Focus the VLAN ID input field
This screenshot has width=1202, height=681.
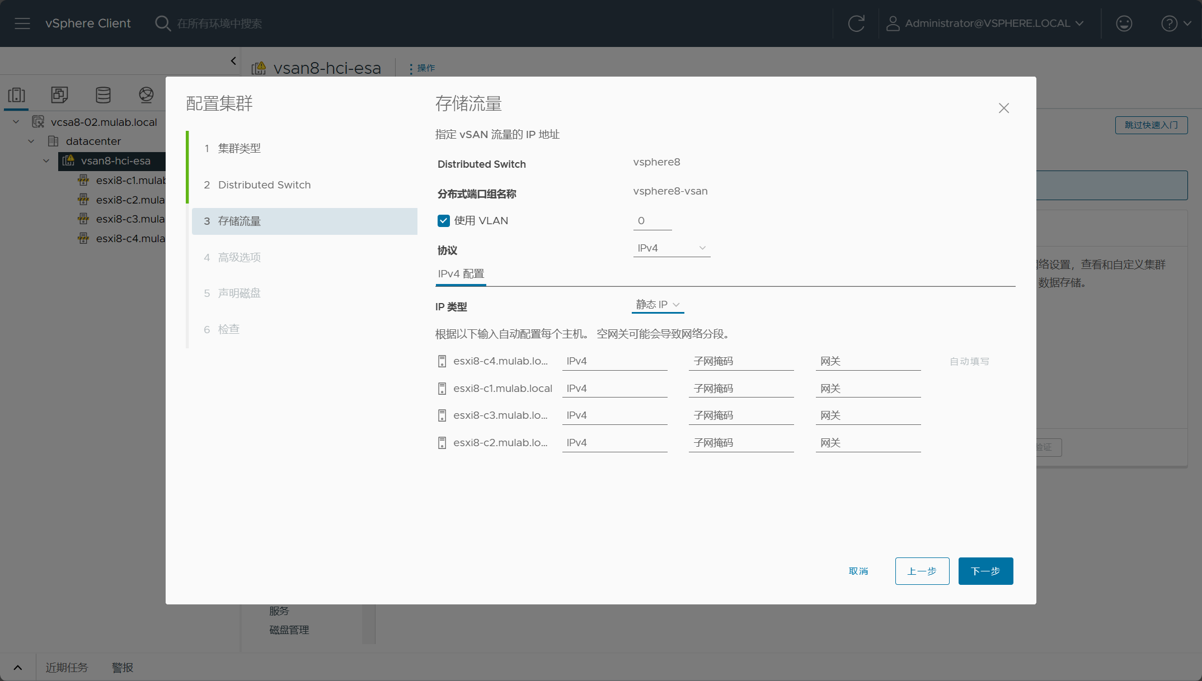pyautogui.click(x=652, y=221)
